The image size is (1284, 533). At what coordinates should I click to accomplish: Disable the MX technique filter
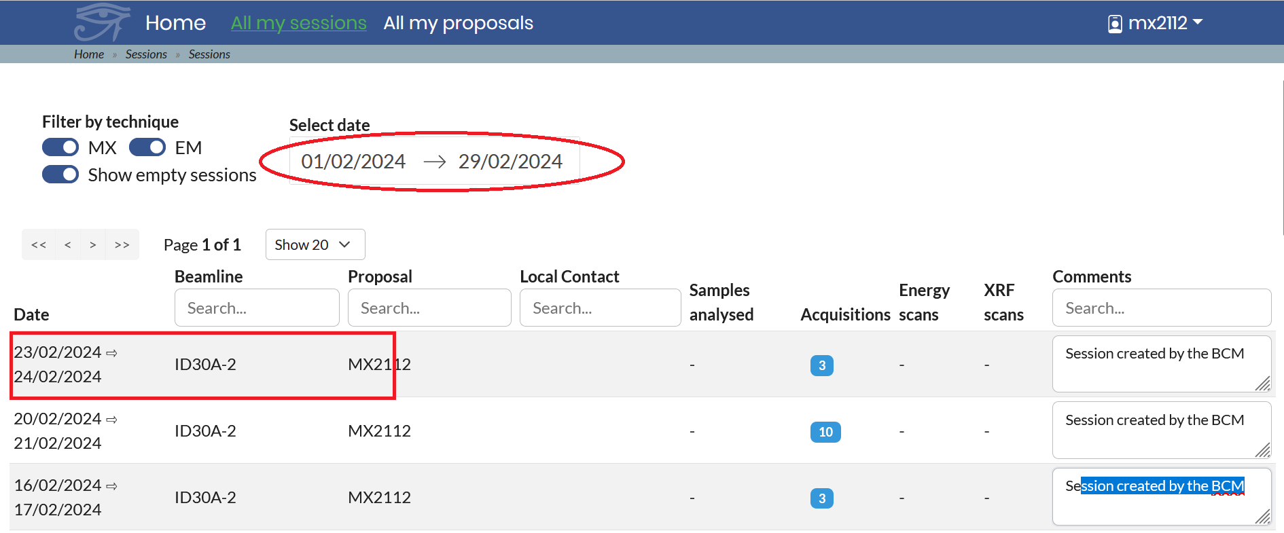coord(60,147)
